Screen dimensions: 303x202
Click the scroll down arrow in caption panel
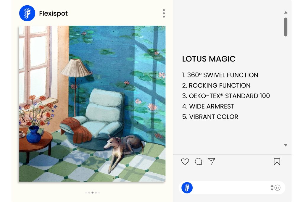coord(286,145)
